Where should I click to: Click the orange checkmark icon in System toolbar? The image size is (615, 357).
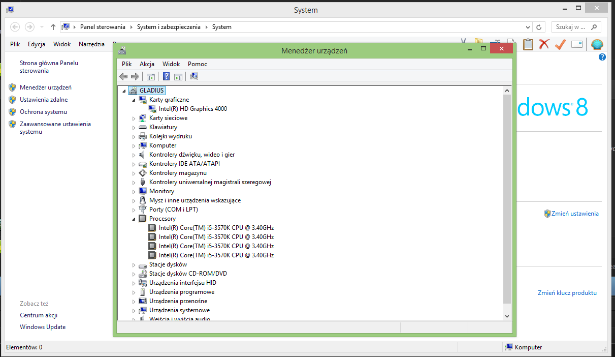point(560,44)
